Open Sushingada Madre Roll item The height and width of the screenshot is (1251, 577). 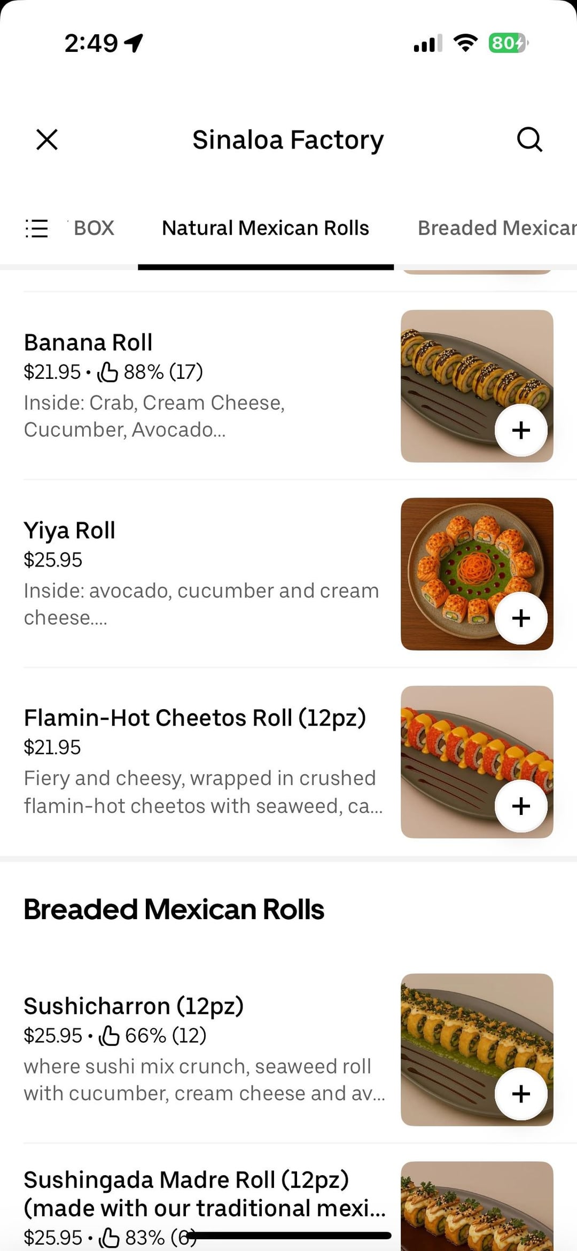[187, 1180]
